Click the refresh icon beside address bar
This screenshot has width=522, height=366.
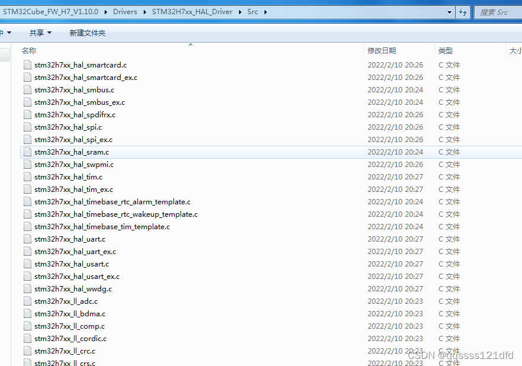(x=463, y=12)
